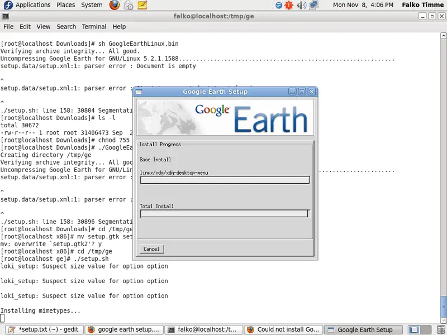This screenshot has height=335, width=447.
Task: Open the terminal Edit menu
Action: click(x=25, y=26)
